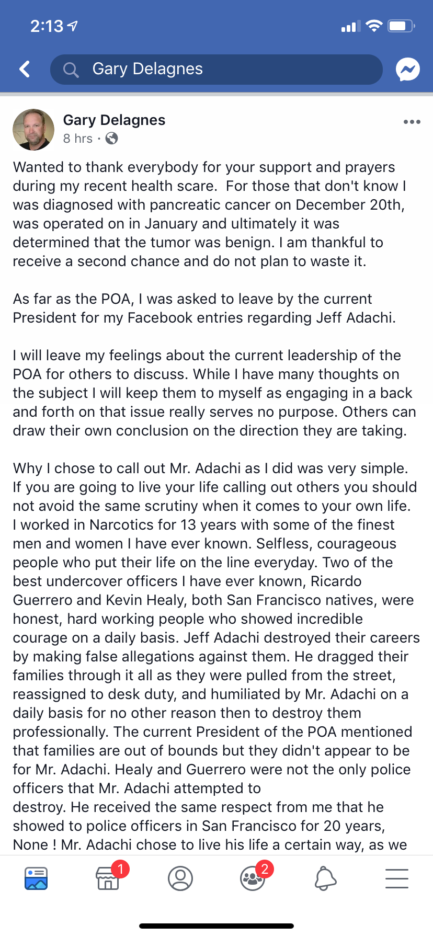Screen dimensions: 433x937
Task: Tap the battery indicator in status bar
Action: (x=401, y=26)
